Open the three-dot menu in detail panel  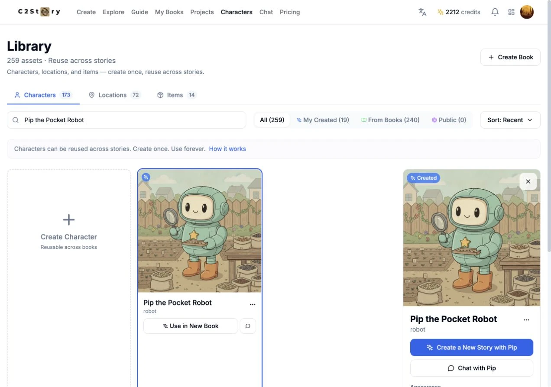click(x=526, y=320)
